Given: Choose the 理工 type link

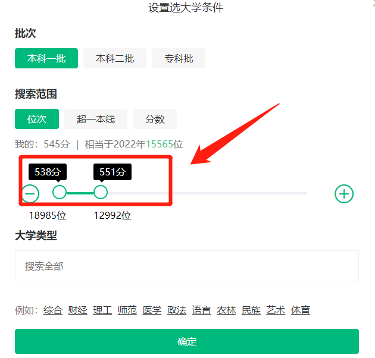Looking at the screenshot, I should (x=102, y=310).
